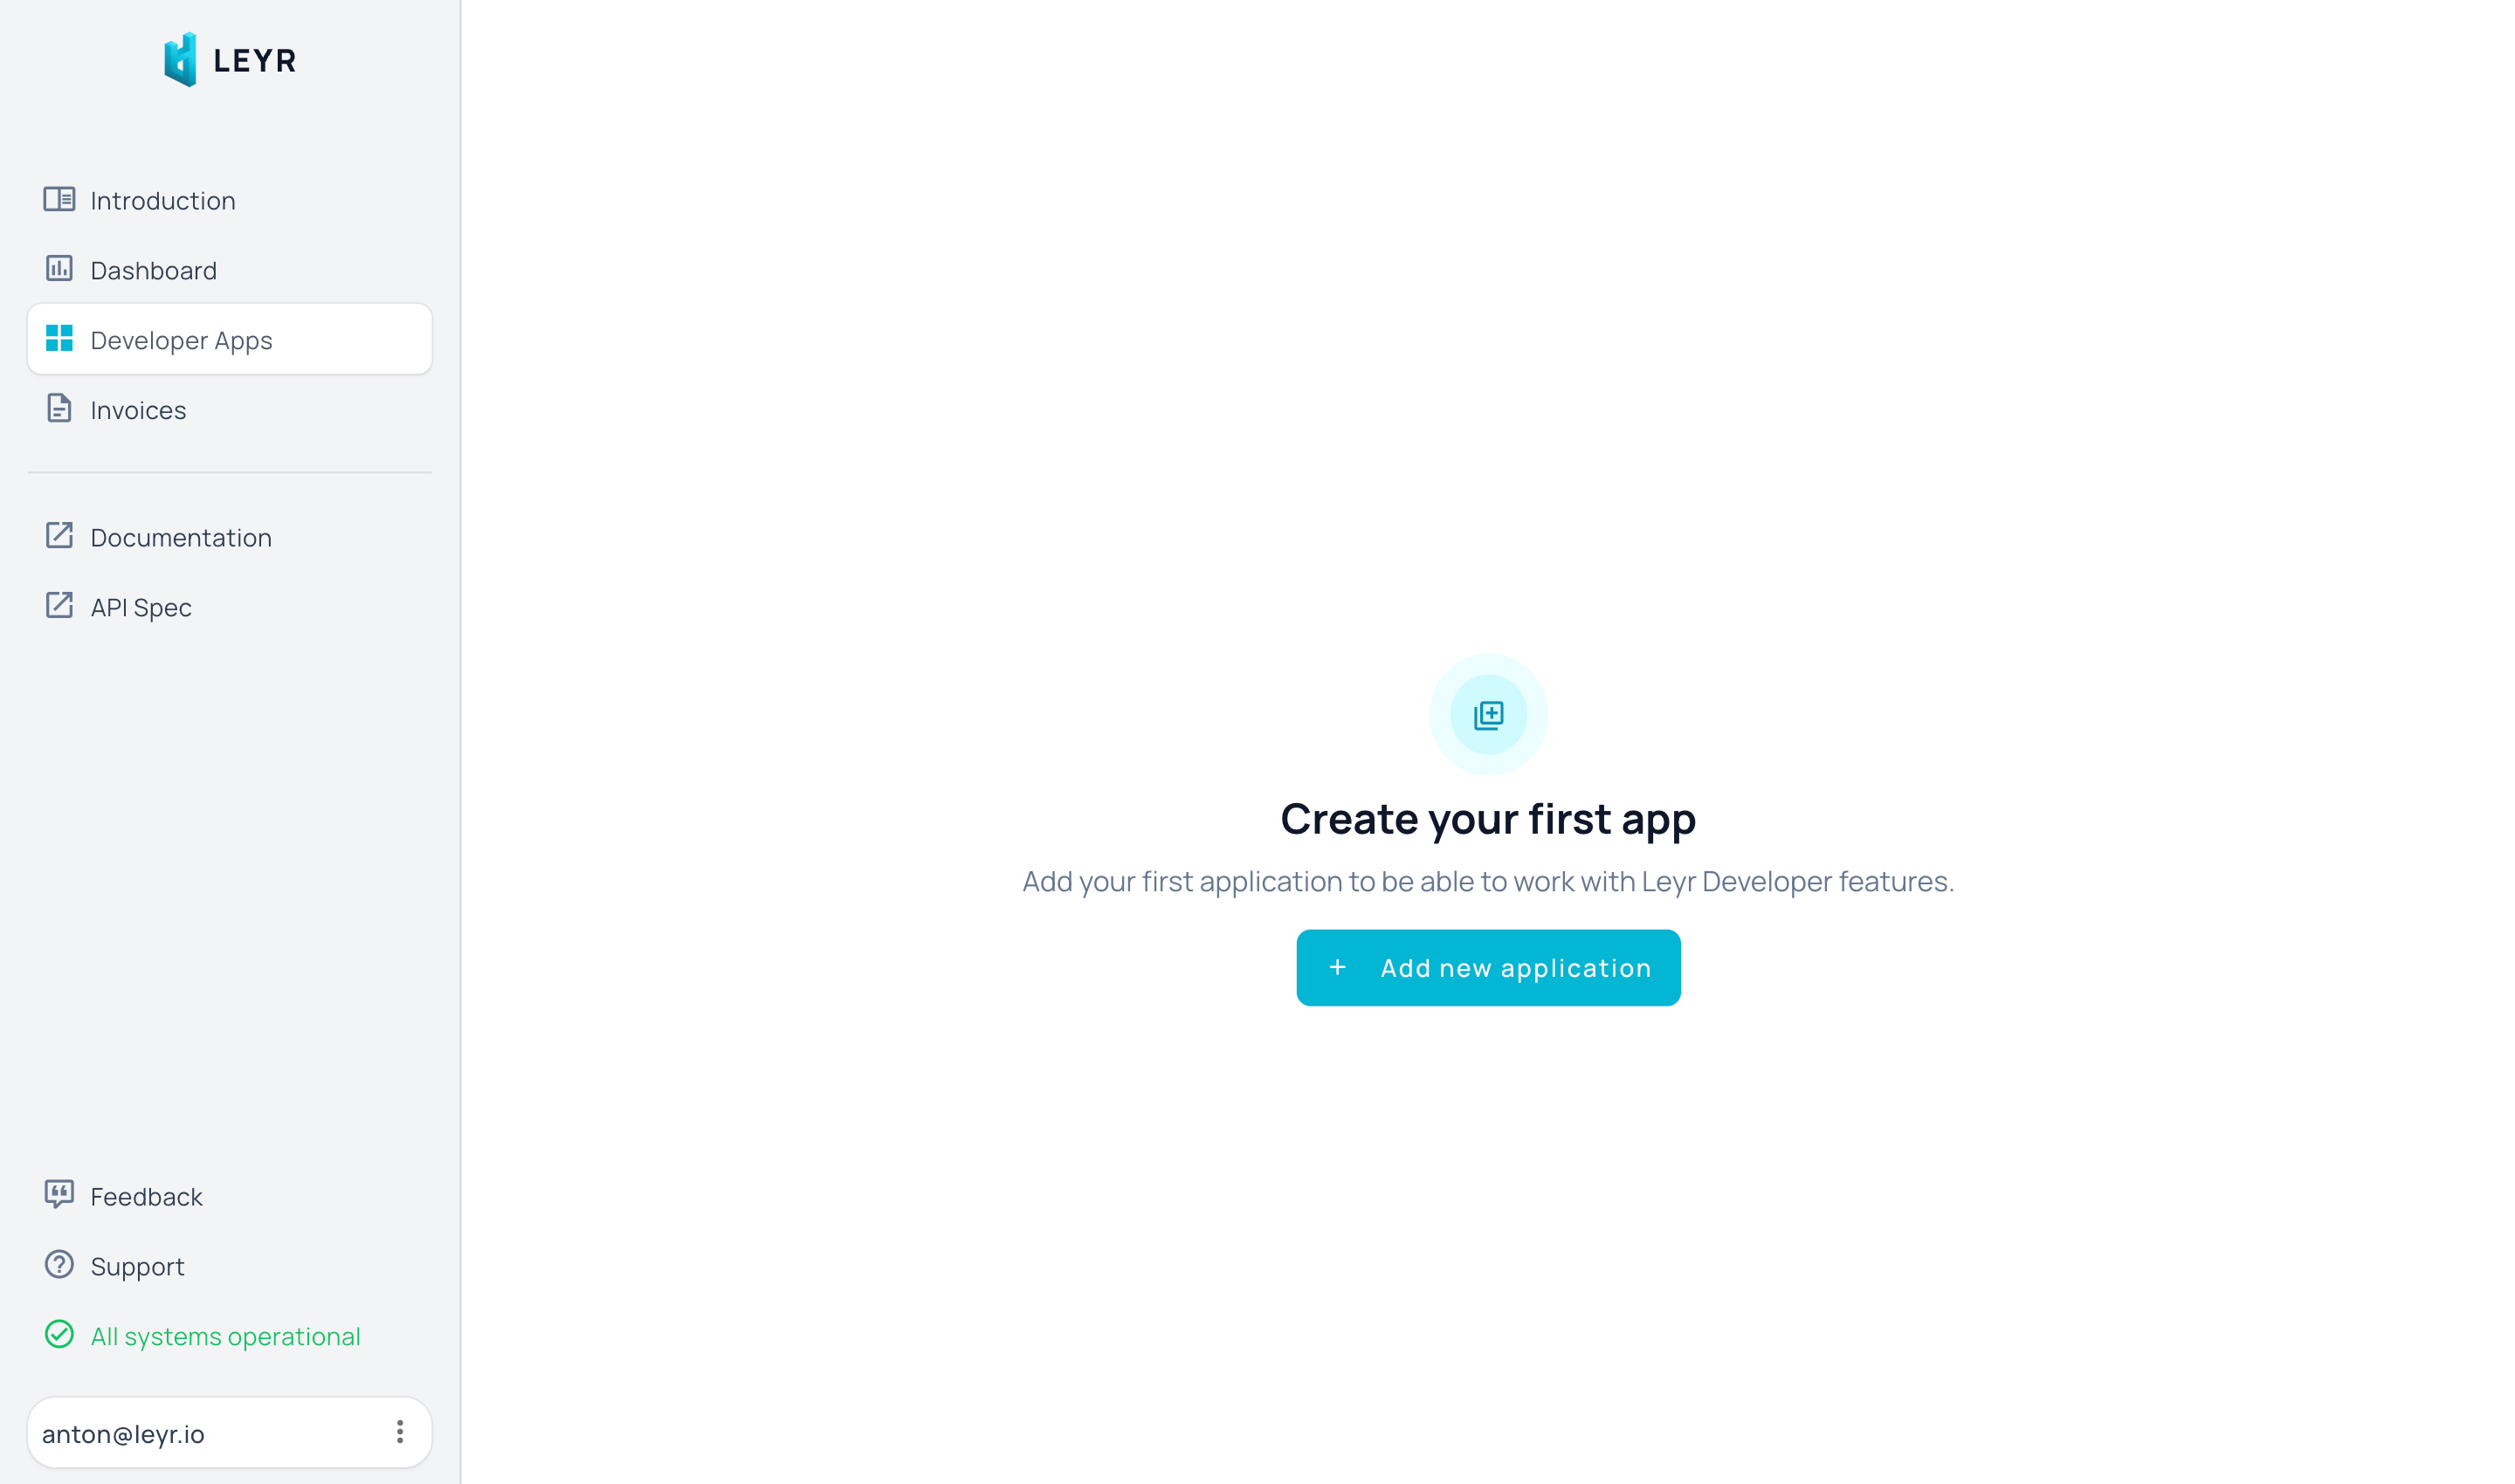The width and height of the screenshot is (2515, 1484).
Task: Click the API Spec external link icon
Action: pos(60,604)
